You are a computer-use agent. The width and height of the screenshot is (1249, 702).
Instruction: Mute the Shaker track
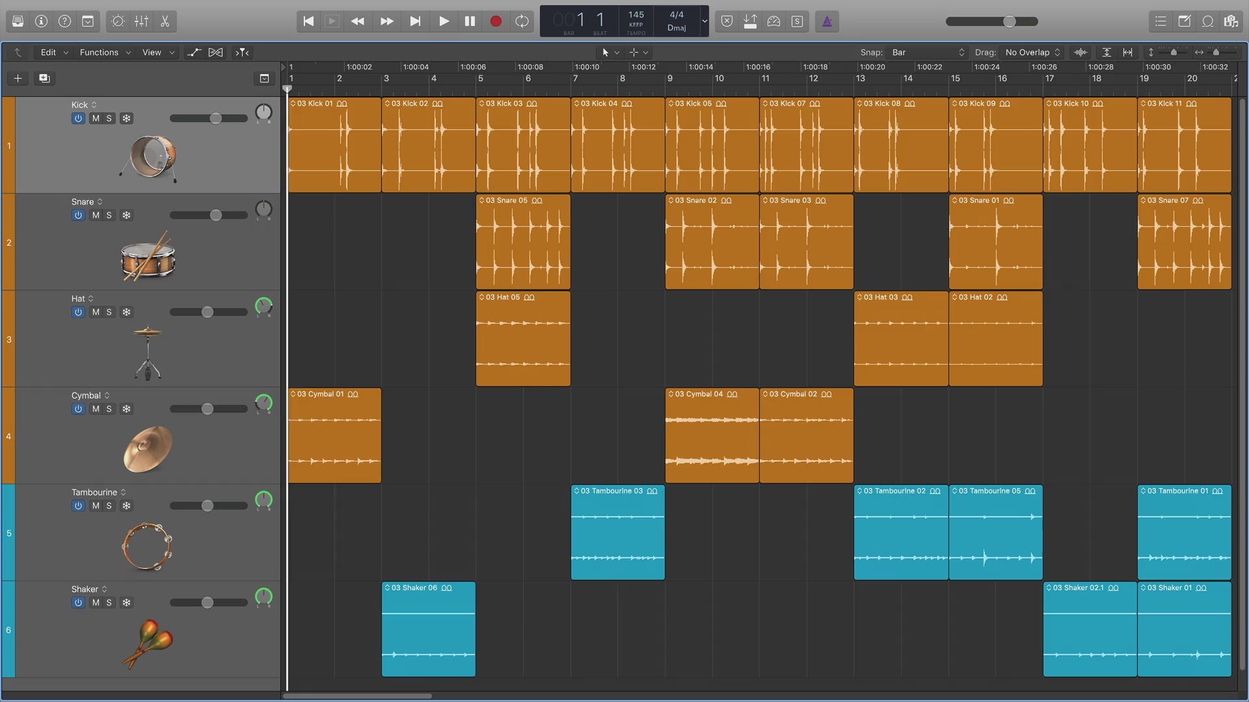point(96,603)
